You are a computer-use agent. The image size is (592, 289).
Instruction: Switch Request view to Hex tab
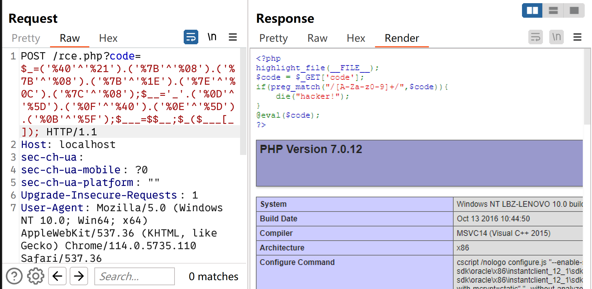pyautogui.click(x=108, y=38)
